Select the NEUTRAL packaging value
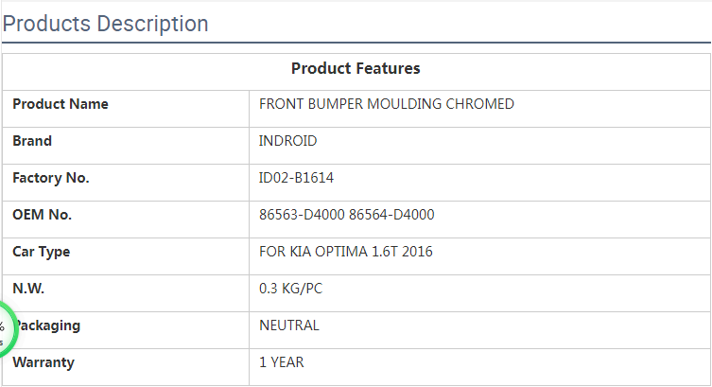The width and height of the screenshot is (712, 387). click(x=289, y=325)
